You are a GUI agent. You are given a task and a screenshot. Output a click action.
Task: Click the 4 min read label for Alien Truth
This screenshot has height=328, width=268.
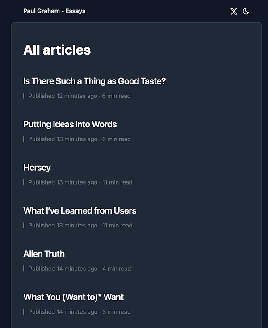click(x=117, y=269)
